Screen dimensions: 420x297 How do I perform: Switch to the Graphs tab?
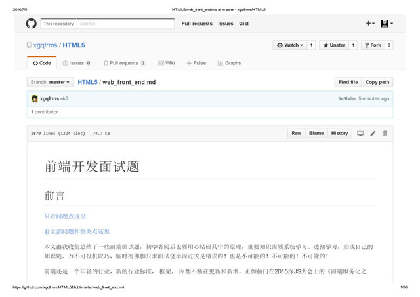coord(229,63)
